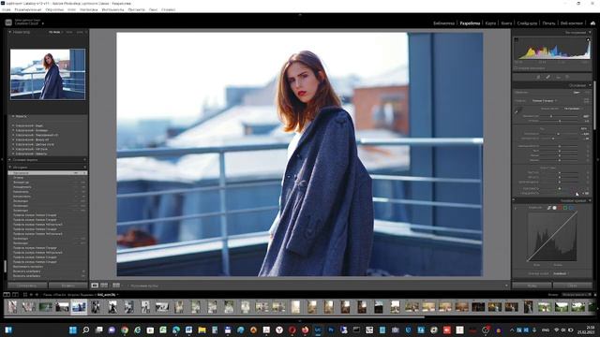The width and height of the screenshot is (600, 337).
Task: Collapse the Basic (Основные) panel
Action: pos(590,85)
